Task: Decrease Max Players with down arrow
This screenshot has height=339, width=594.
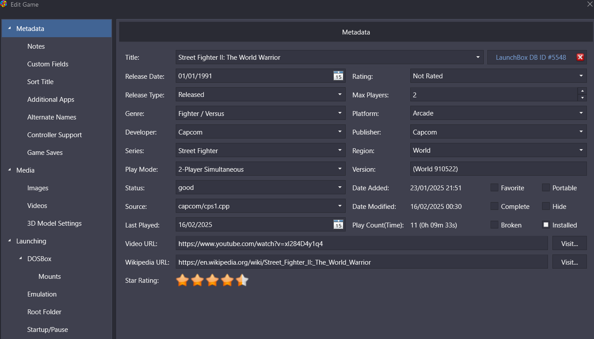Action: [582, 98]
